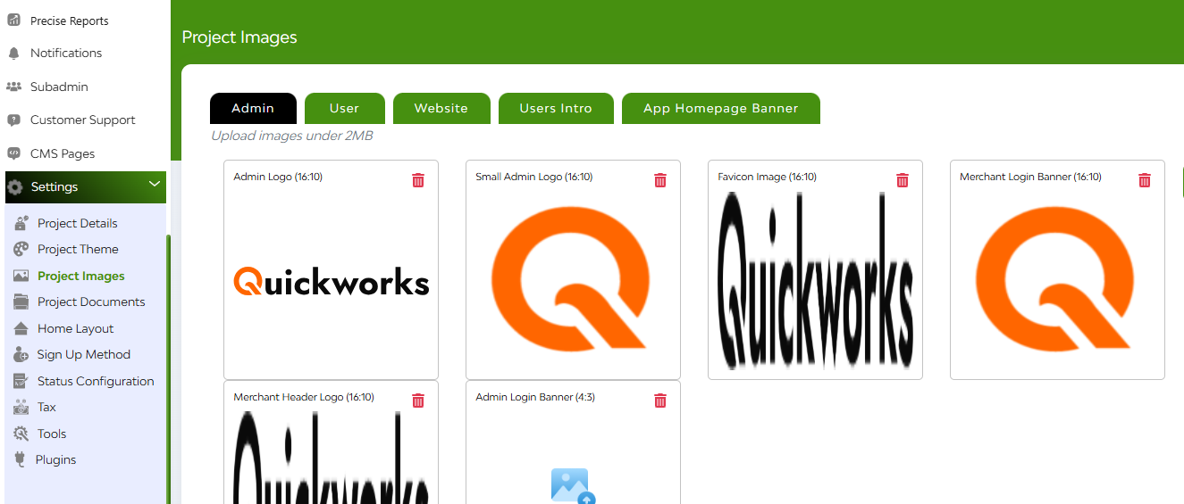Open the Users Intro tab
The width and height of the screenshot is (1184, 504).
click(x=556, y=108)
